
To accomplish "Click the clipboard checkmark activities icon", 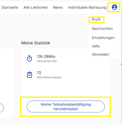I will 30,75.
